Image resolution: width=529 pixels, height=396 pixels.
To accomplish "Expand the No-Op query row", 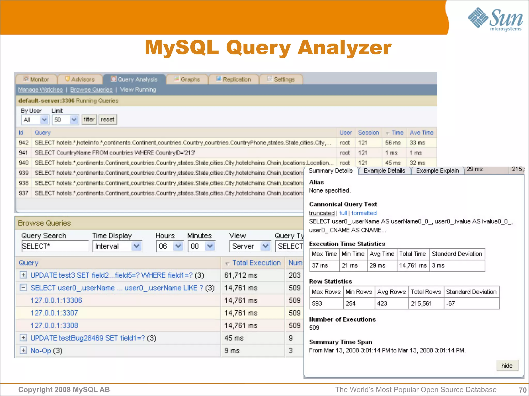I will click(23, 350).
